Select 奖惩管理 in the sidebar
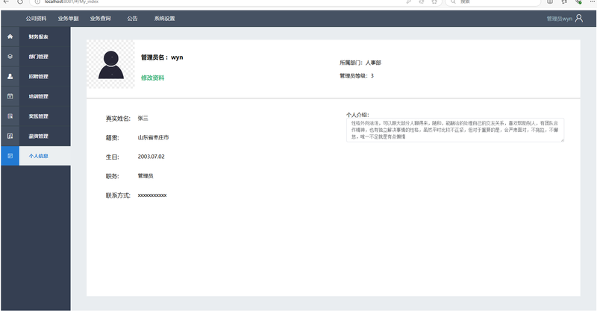597x311 pixels. coord(39,116)
